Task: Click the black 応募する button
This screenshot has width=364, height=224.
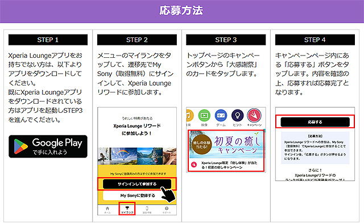Action: click(x=315, y=122)
